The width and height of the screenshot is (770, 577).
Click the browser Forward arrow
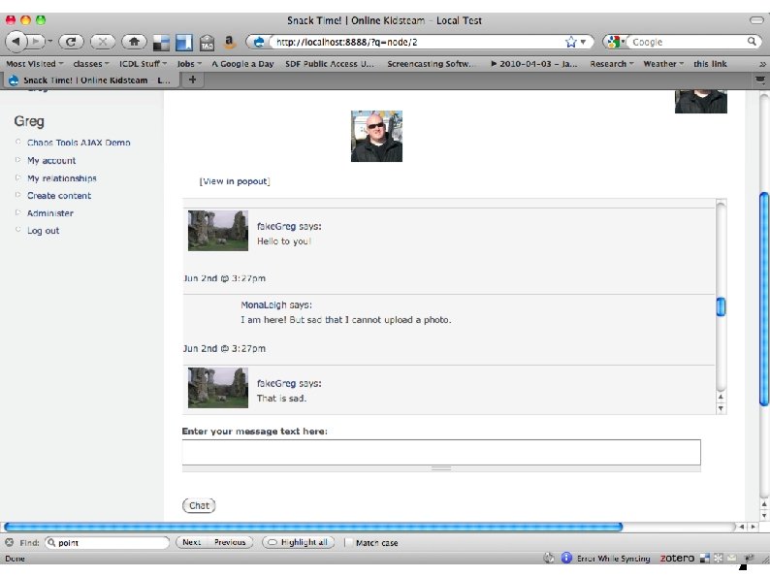click(35, 42)
